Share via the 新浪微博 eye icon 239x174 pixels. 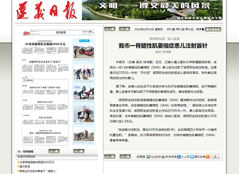coord(163,157)
